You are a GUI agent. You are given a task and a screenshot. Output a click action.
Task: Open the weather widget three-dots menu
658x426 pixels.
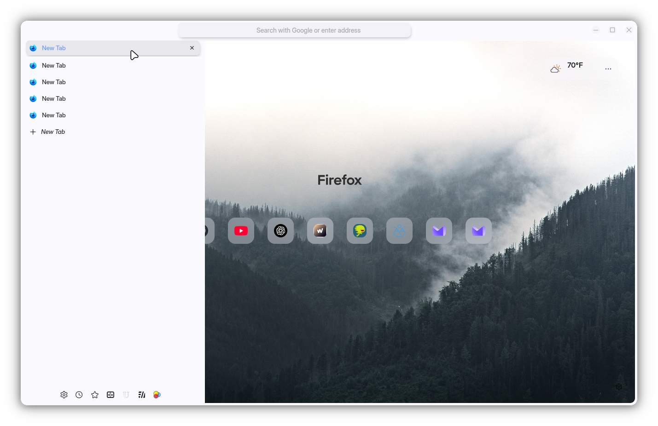point(608,69)
